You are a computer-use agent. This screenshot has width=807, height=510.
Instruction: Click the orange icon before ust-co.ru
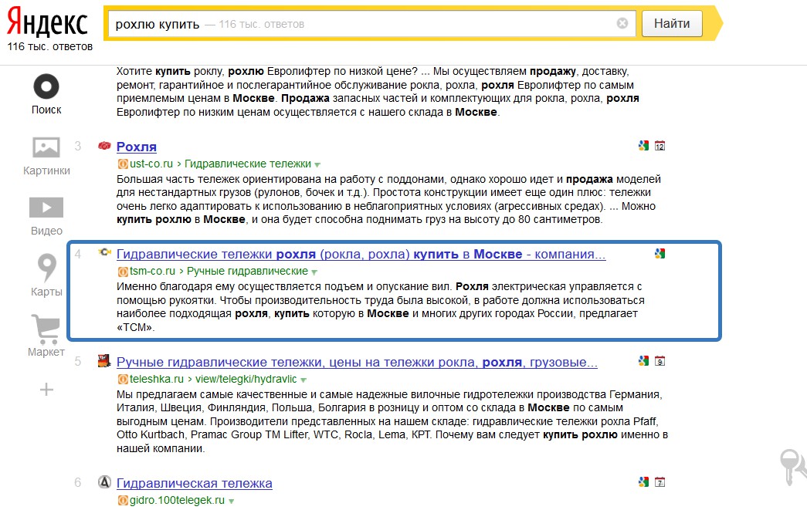pos(123,164)
